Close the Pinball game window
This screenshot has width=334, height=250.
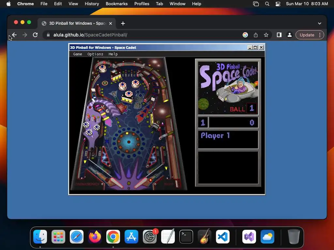(261, 48)
